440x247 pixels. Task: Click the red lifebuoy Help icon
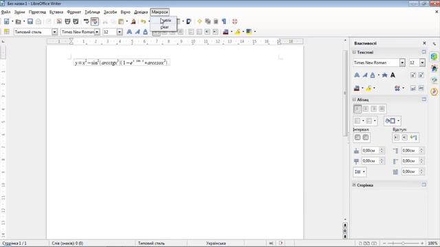click(235, 21)
